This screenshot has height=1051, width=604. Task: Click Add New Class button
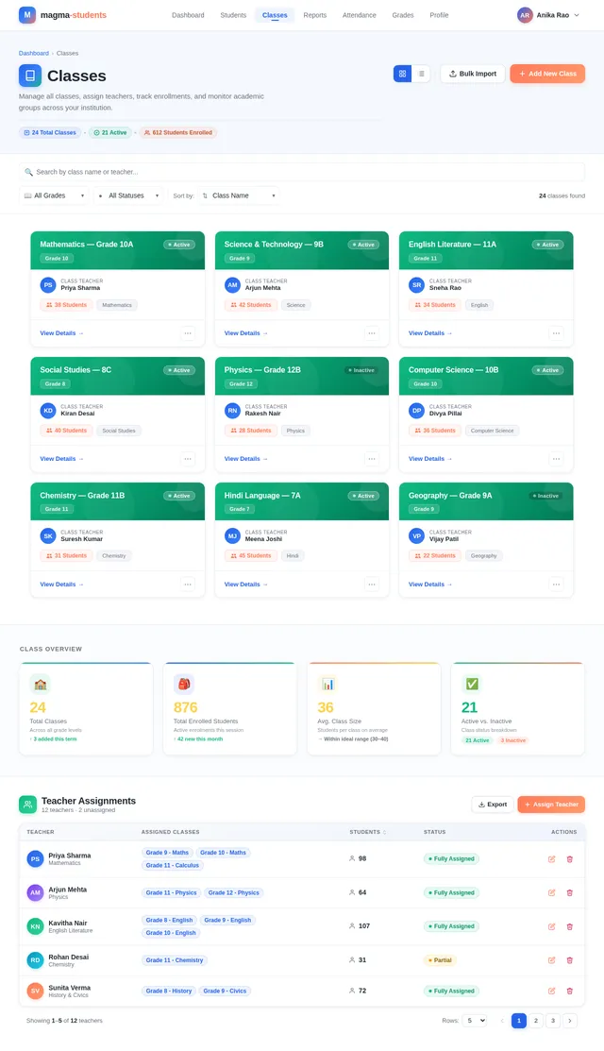[x=547, y=74]
